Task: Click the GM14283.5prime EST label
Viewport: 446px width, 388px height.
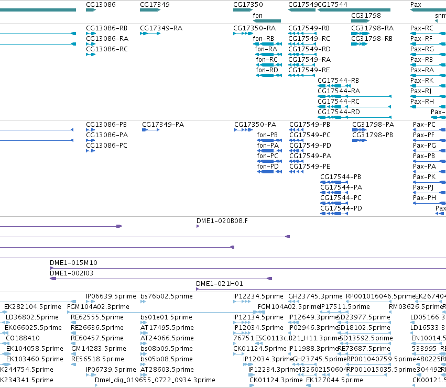Action: (99, 349)
